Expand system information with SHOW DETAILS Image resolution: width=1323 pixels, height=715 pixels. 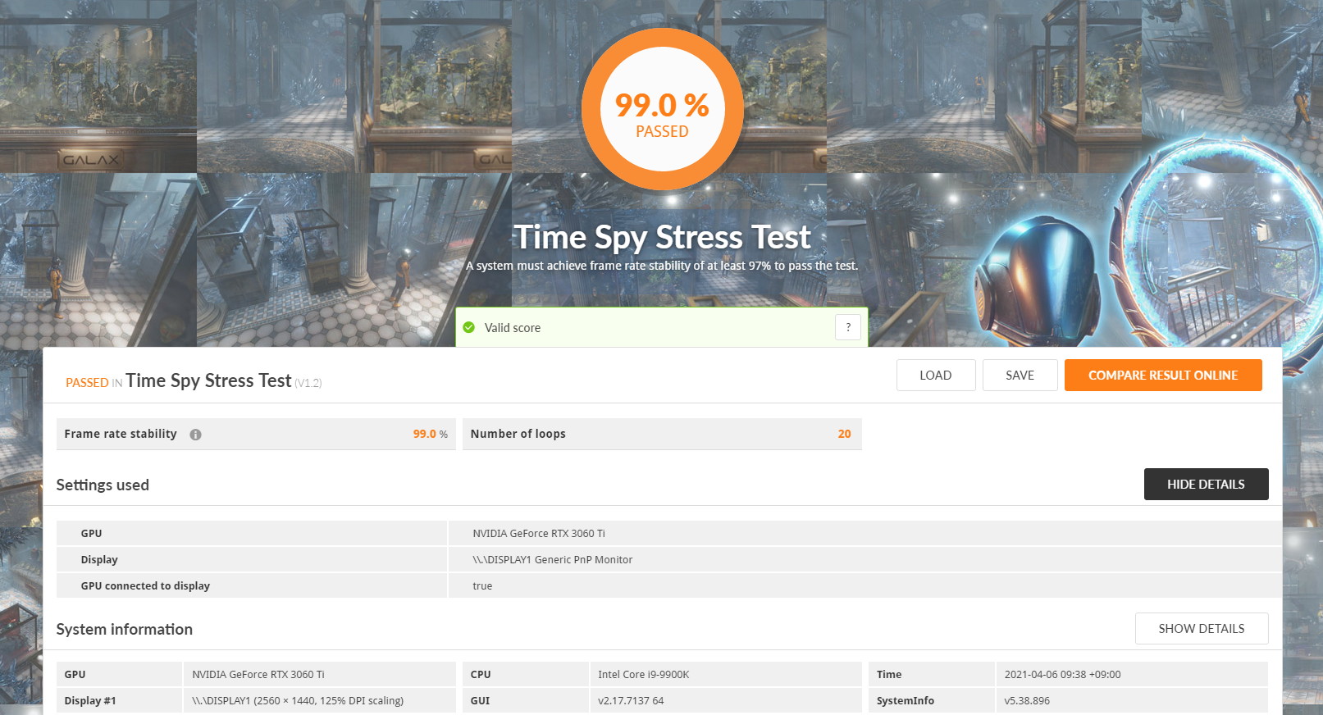pyautogui.click(x=1202, y=629)
